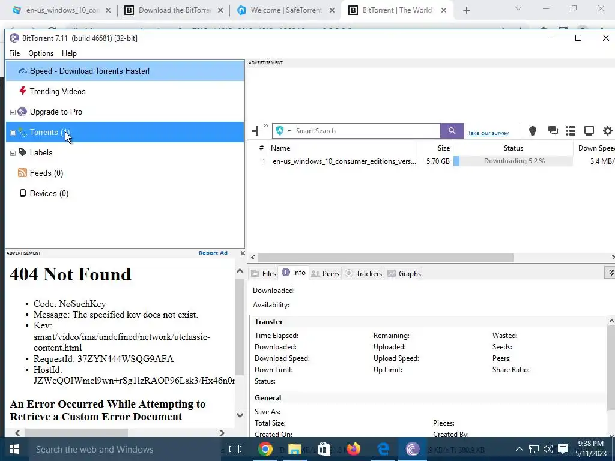Select the en-us_windows_10_consumer_editions torrent row
The width and height of the screenshot is (615, 461).
click(x=431, y=161)
